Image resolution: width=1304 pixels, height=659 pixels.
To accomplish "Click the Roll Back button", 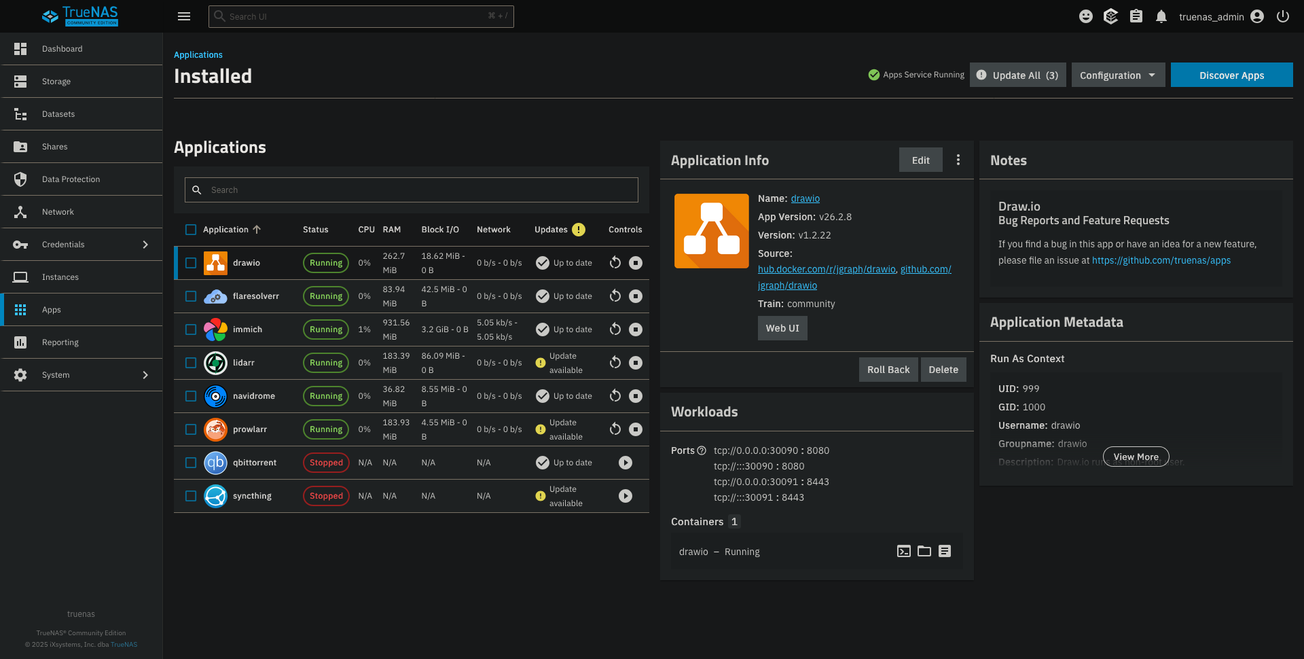I will pyautogui.click(x=888, y=370).
